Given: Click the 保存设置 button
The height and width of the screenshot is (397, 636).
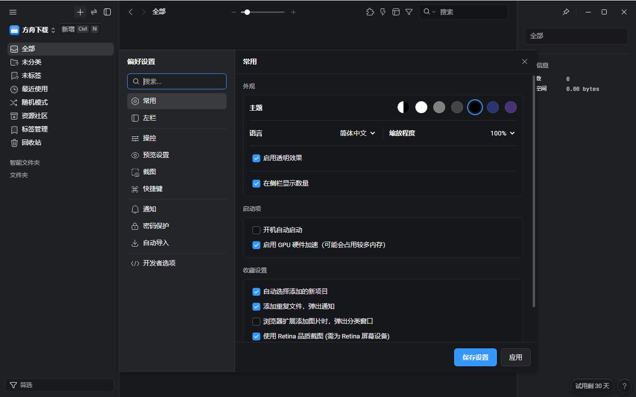Looking at the screenshot, I should [475, 357].
